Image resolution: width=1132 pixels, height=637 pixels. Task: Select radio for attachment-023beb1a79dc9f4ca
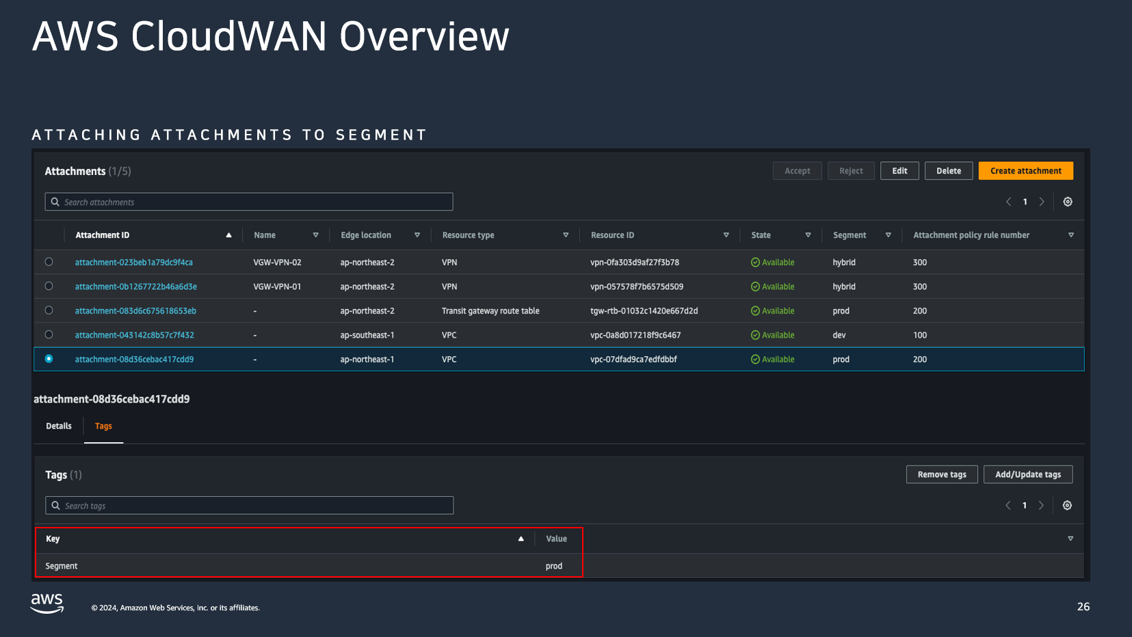click(x=49, y=262)
